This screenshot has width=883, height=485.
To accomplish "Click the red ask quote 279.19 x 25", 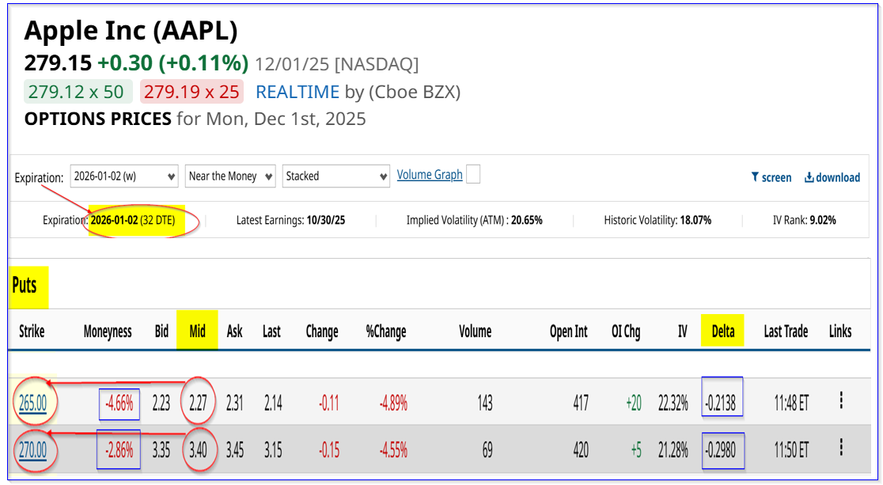I will pyautogui.click(x=191, y=92).
